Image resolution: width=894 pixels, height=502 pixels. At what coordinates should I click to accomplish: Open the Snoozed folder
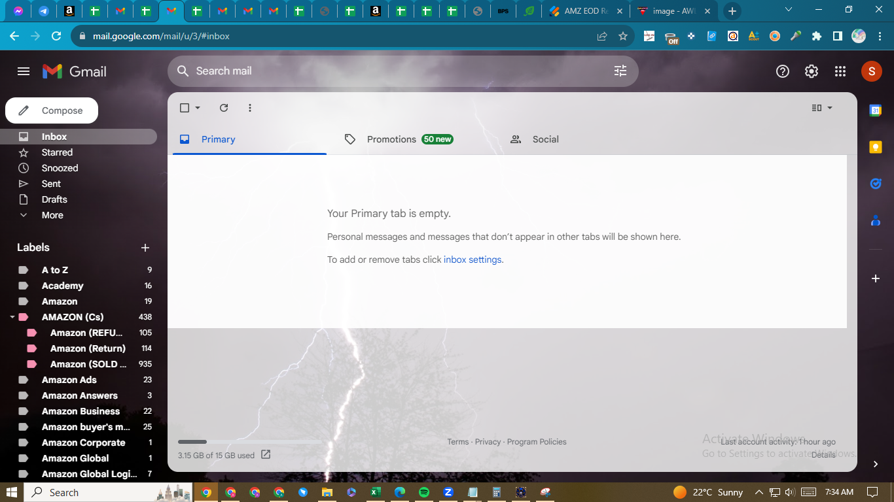tap(79, 168)
